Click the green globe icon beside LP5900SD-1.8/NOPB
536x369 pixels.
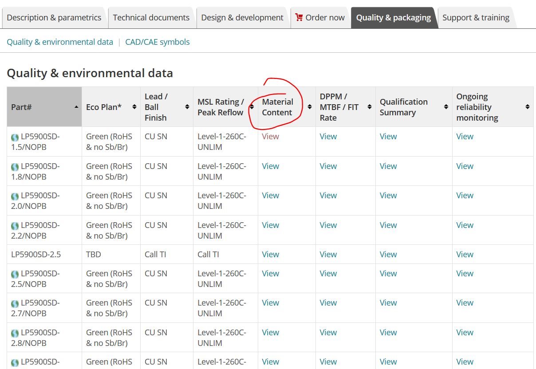[x=15, y=167]
